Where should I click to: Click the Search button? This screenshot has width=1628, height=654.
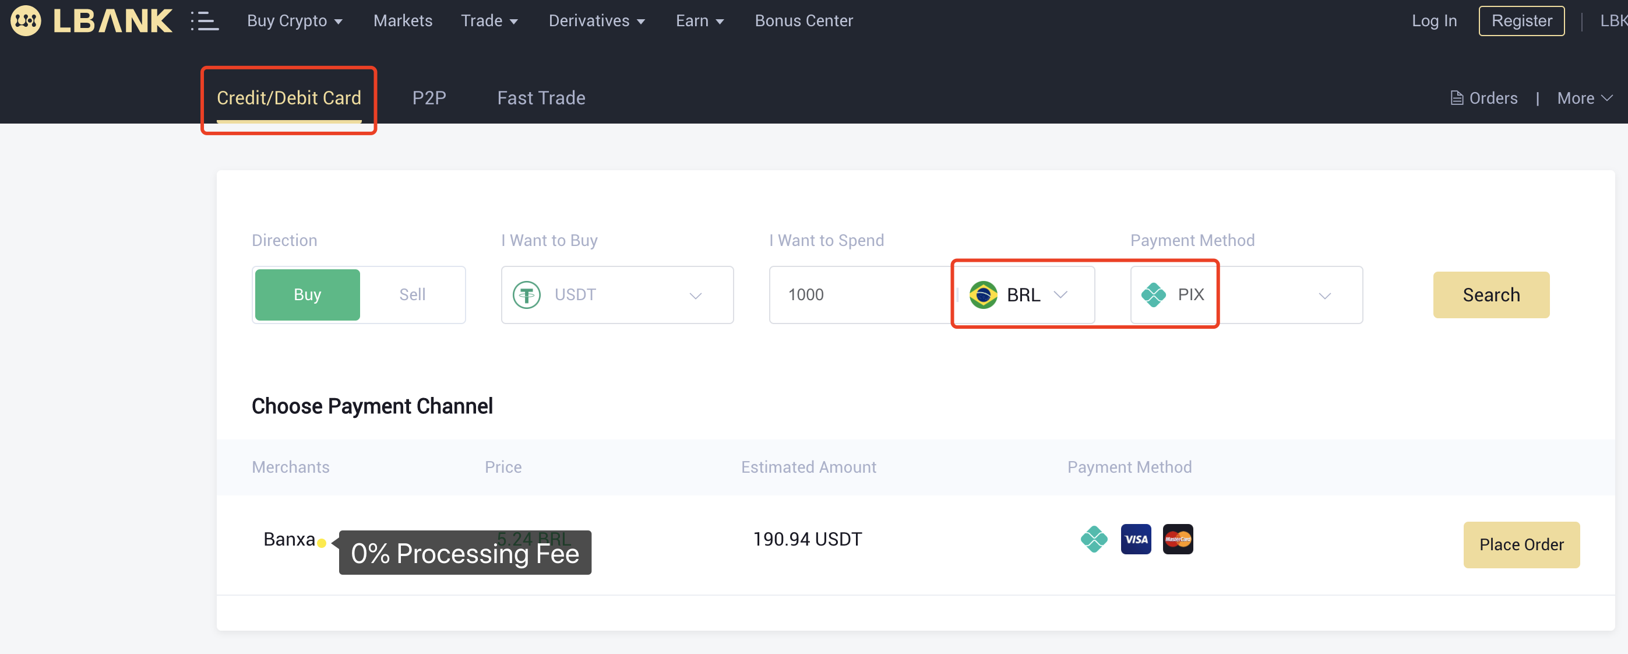point(1491,295)
